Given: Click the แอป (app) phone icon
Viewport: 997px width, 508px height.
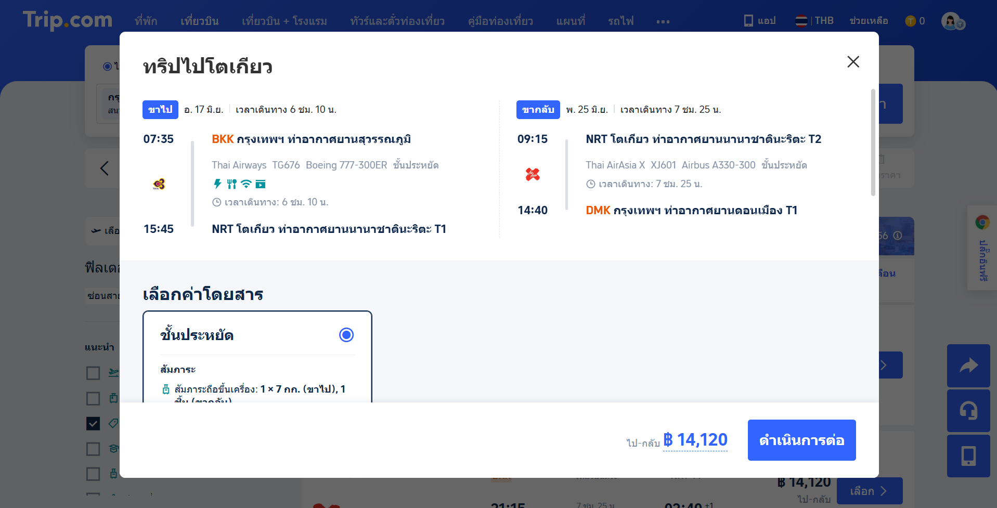Looking at the screenshot, I should click(748, 20).
